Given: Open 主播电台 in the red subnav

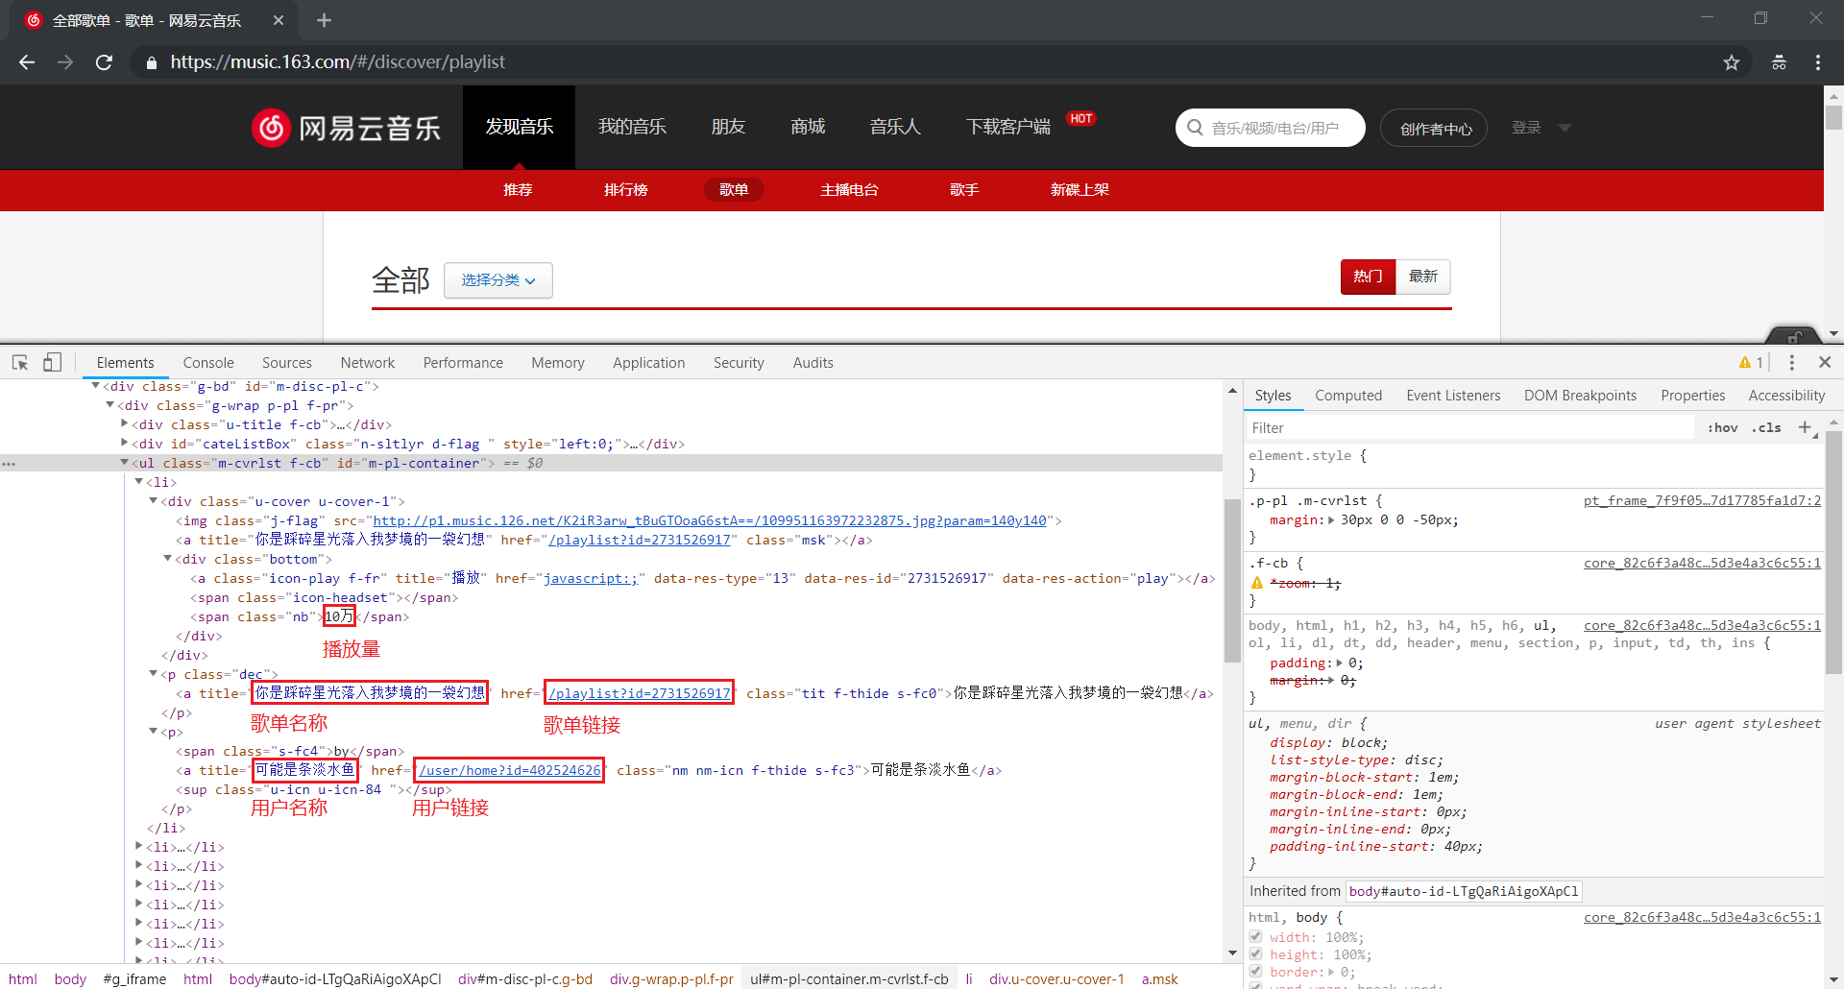Looking at the screenshot, I should click(x=849, y=190).
